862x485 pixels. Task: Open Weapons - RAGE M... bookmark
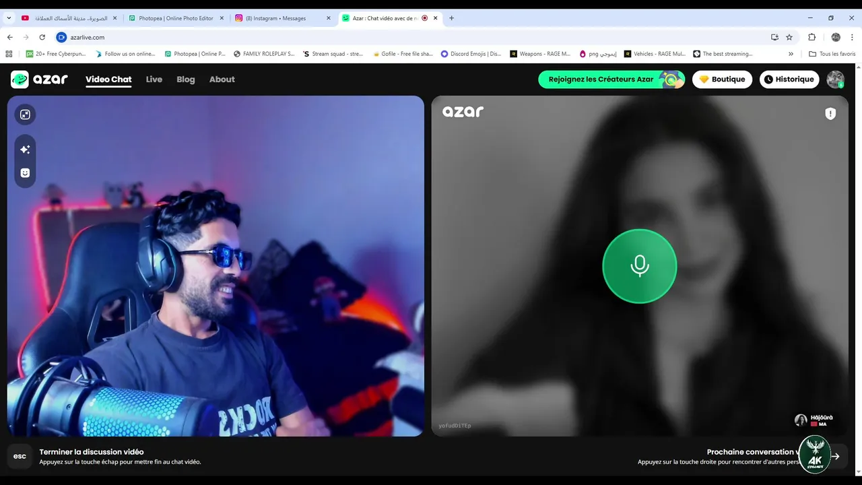tap(540, 54)
